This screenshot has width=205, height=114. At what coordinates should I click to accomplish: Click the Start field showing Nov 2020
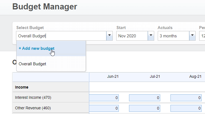132,36
